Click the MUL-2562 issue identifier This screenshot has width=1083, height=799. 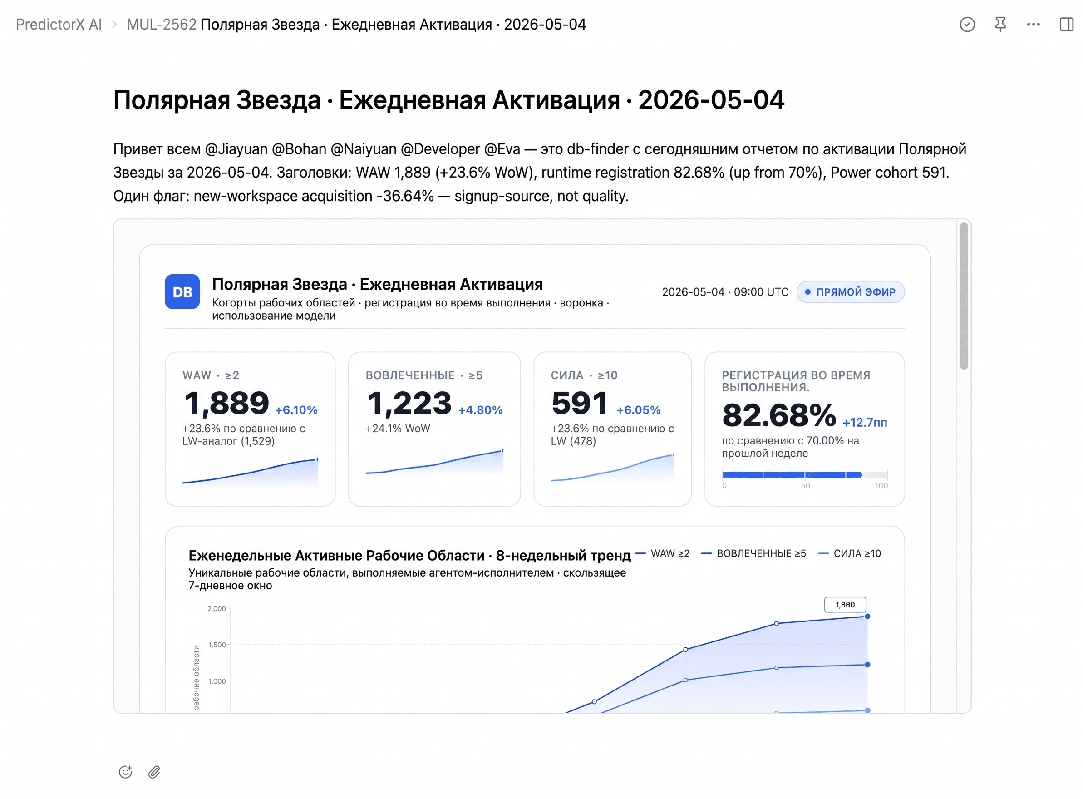(x=162, y=24)
